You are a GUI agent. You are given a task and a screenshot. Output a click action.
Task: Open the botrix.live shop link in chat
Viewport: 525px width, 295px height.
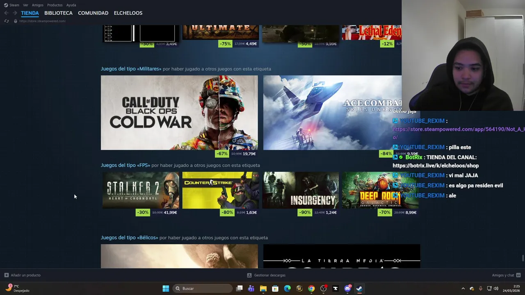[436, 166]
